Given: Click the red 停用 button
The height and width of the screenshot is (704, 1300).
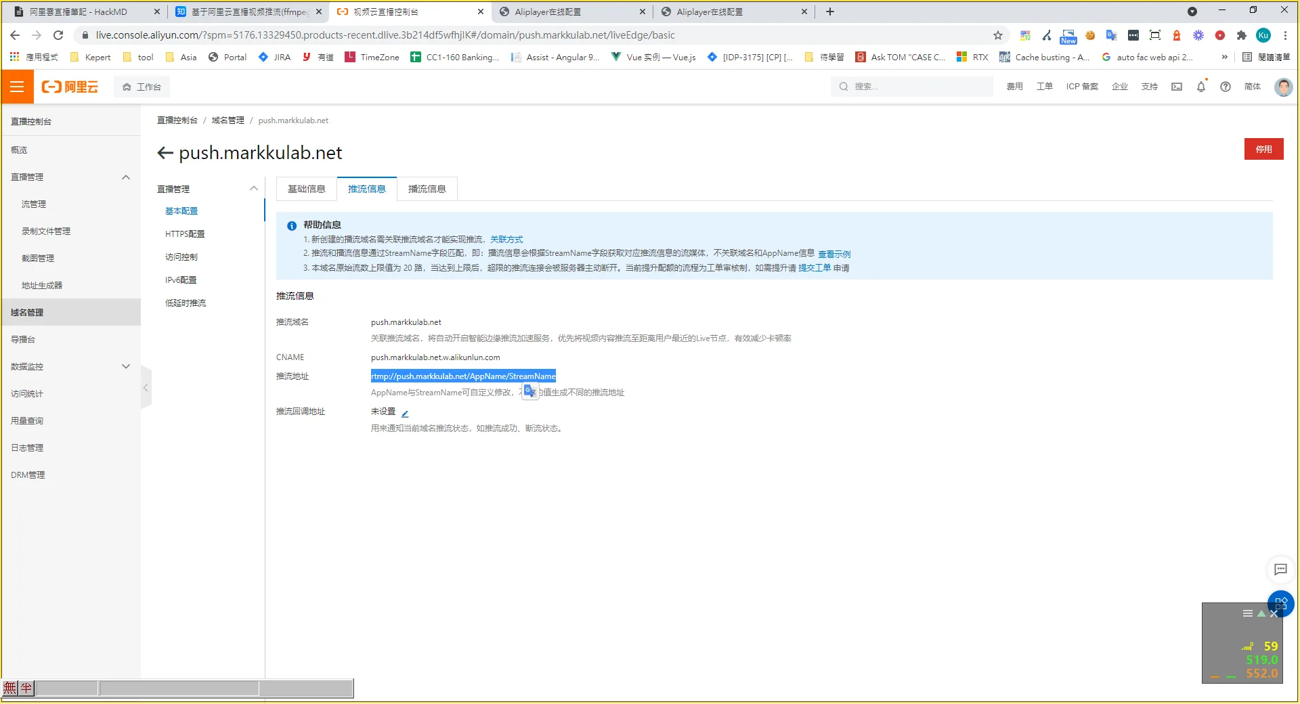Looking at the screenshot, I should (x=1263, y=150).
